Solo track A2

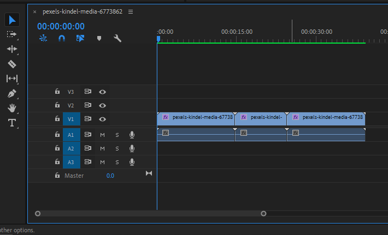[117, 149]
